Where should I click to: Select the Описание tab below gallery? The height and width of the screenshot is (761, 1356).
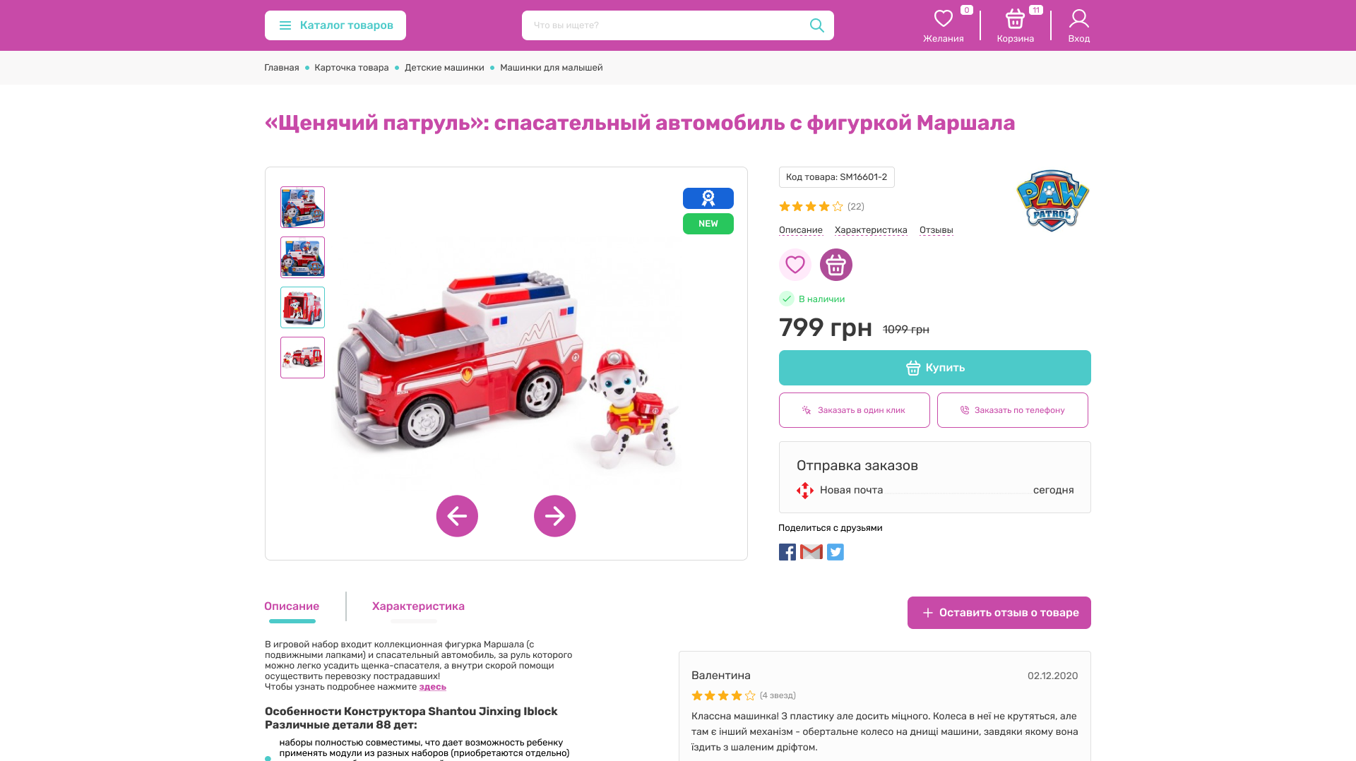pos(292,606)
